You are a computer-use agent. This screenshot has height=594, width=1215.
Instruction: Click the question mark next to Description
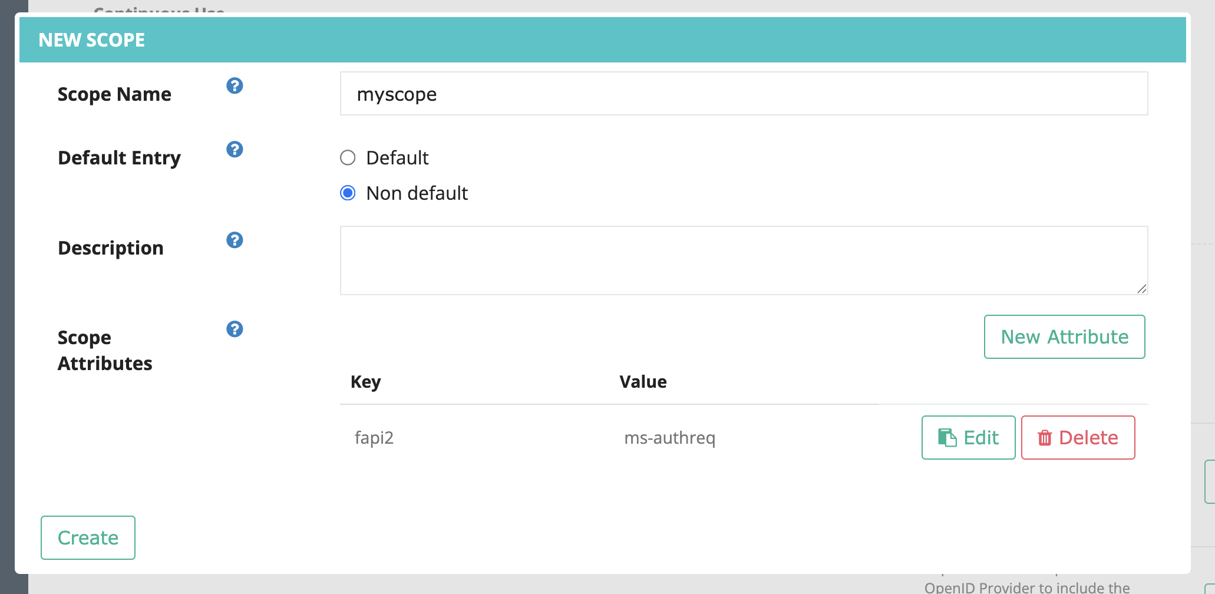pyautogui.click(x=235, y=240)
